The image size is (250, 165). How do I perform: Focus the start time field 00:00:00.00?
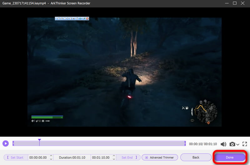(x=38, y=158)
